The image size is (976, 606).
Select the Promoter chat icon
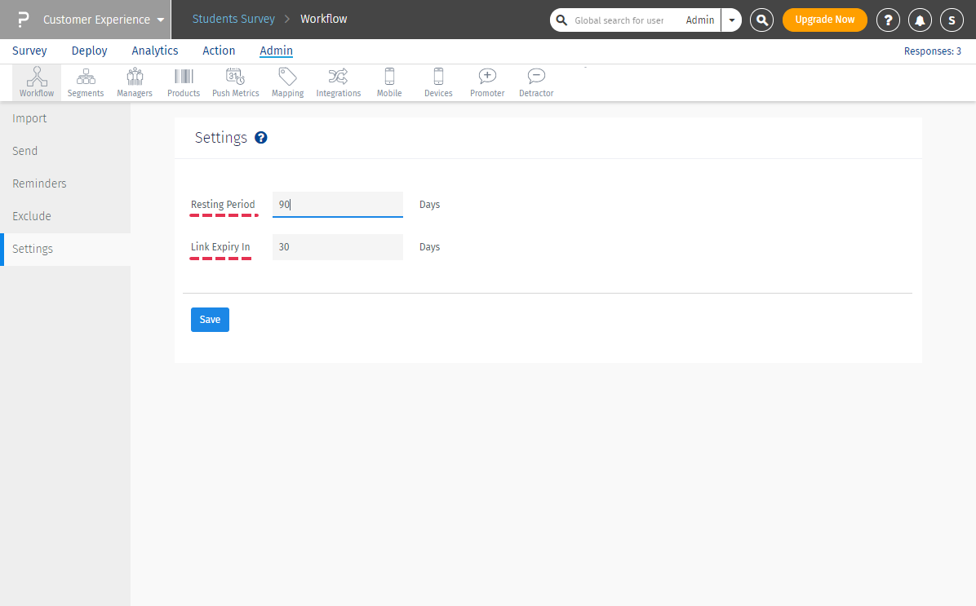[487, 77]
